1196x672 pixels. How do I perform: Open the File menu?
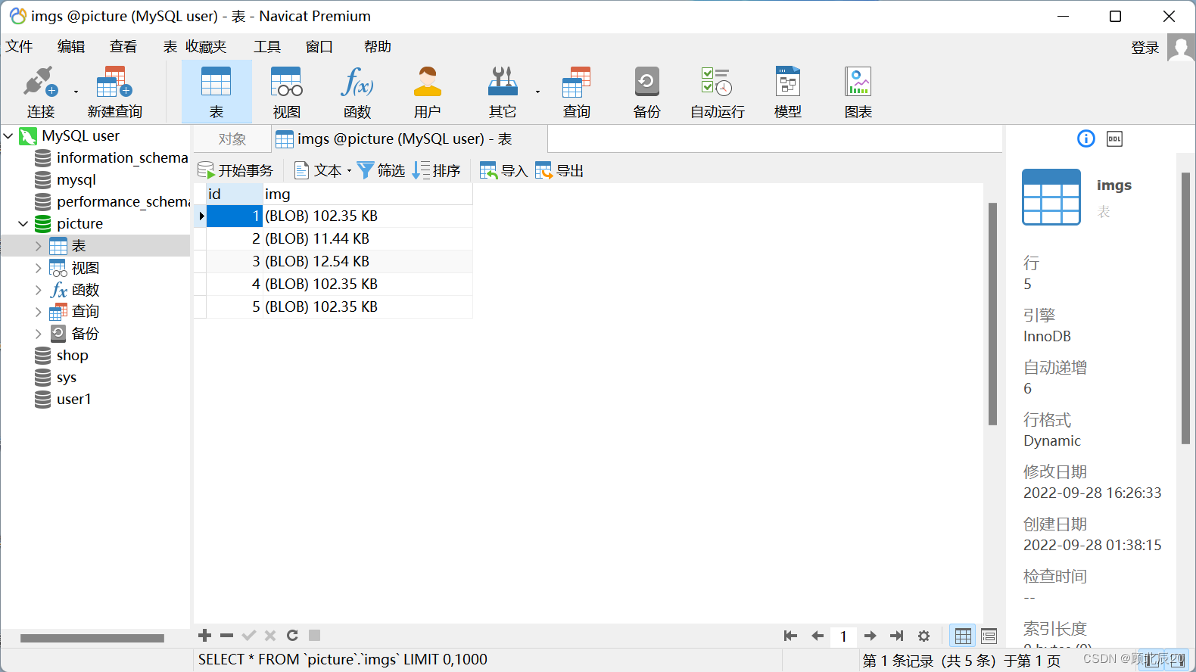(x=19, y=47)
